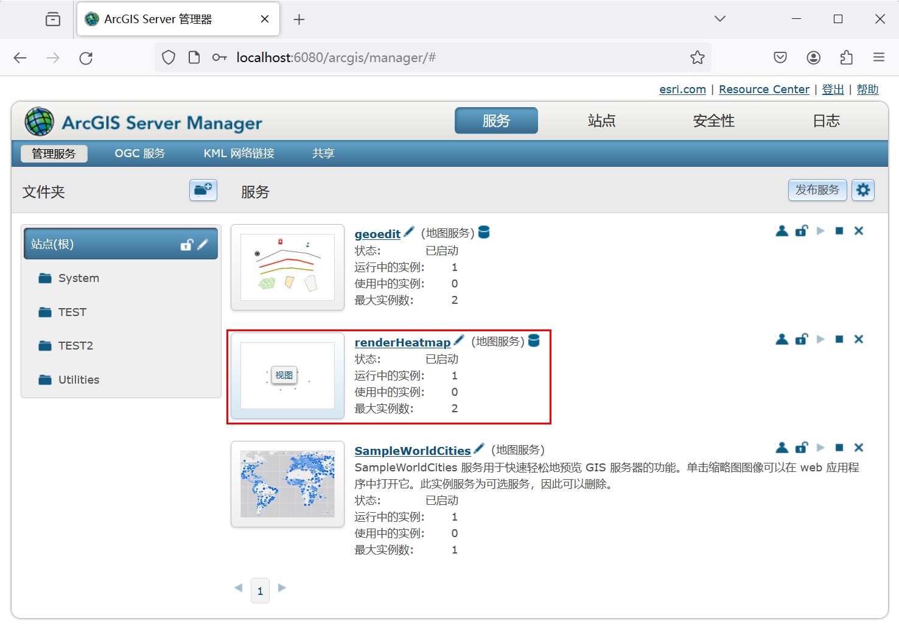The image size is (899, 626).
Task: Select the KML 网络链接 sub-tab
Action: tap(239, 153)
